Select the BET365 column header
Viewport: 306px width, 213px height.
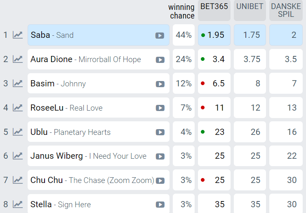[x=214, y=10]
